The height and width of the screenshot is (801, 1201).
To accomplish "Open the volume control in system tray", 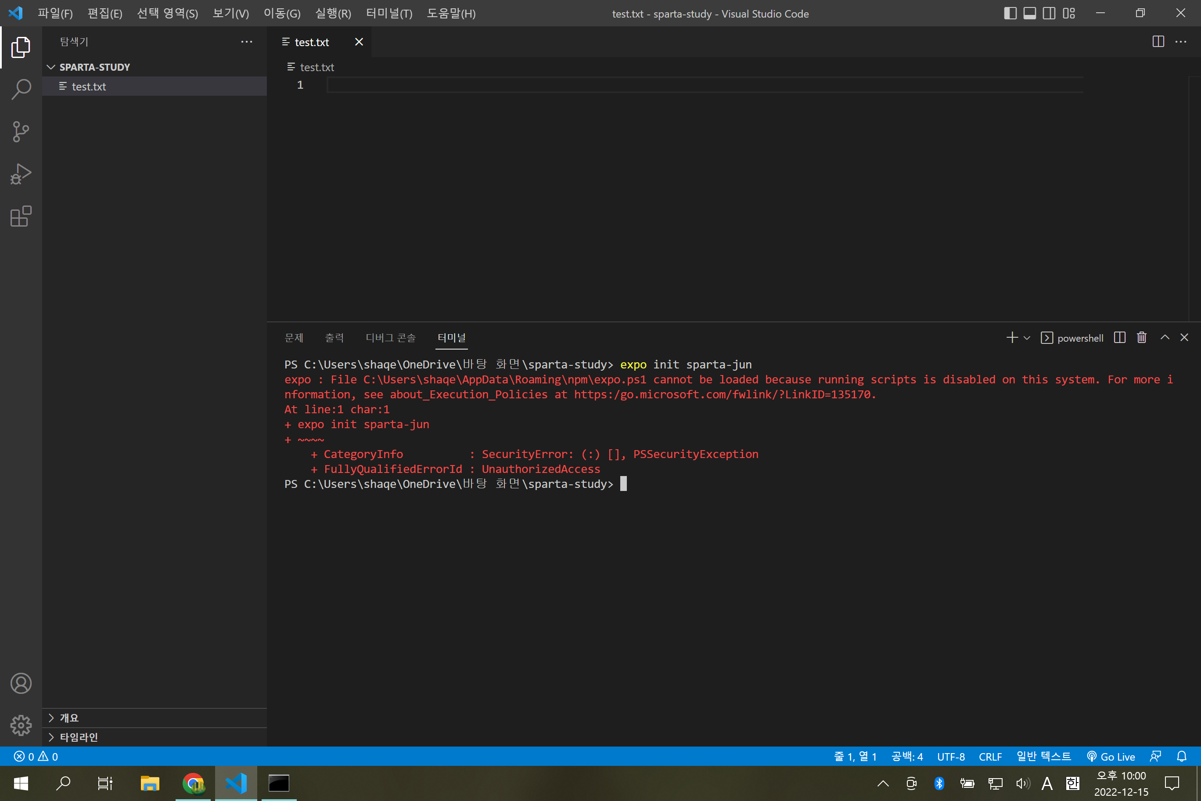I will 1023,783.
